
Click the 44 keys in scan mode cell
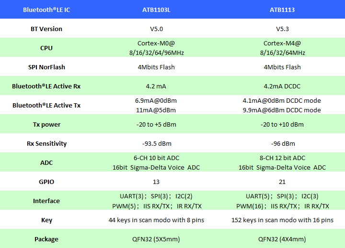coord(156,220)
